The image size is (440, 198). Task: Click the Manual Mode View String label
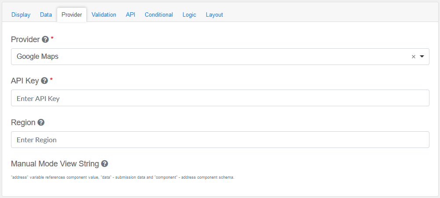[x=55, y=164]
